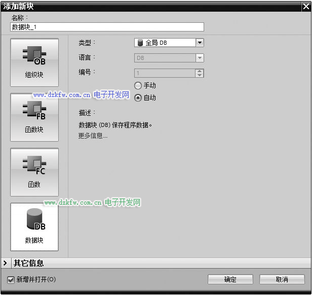Open the 类型 dropdown arrow

pos(200,43)
